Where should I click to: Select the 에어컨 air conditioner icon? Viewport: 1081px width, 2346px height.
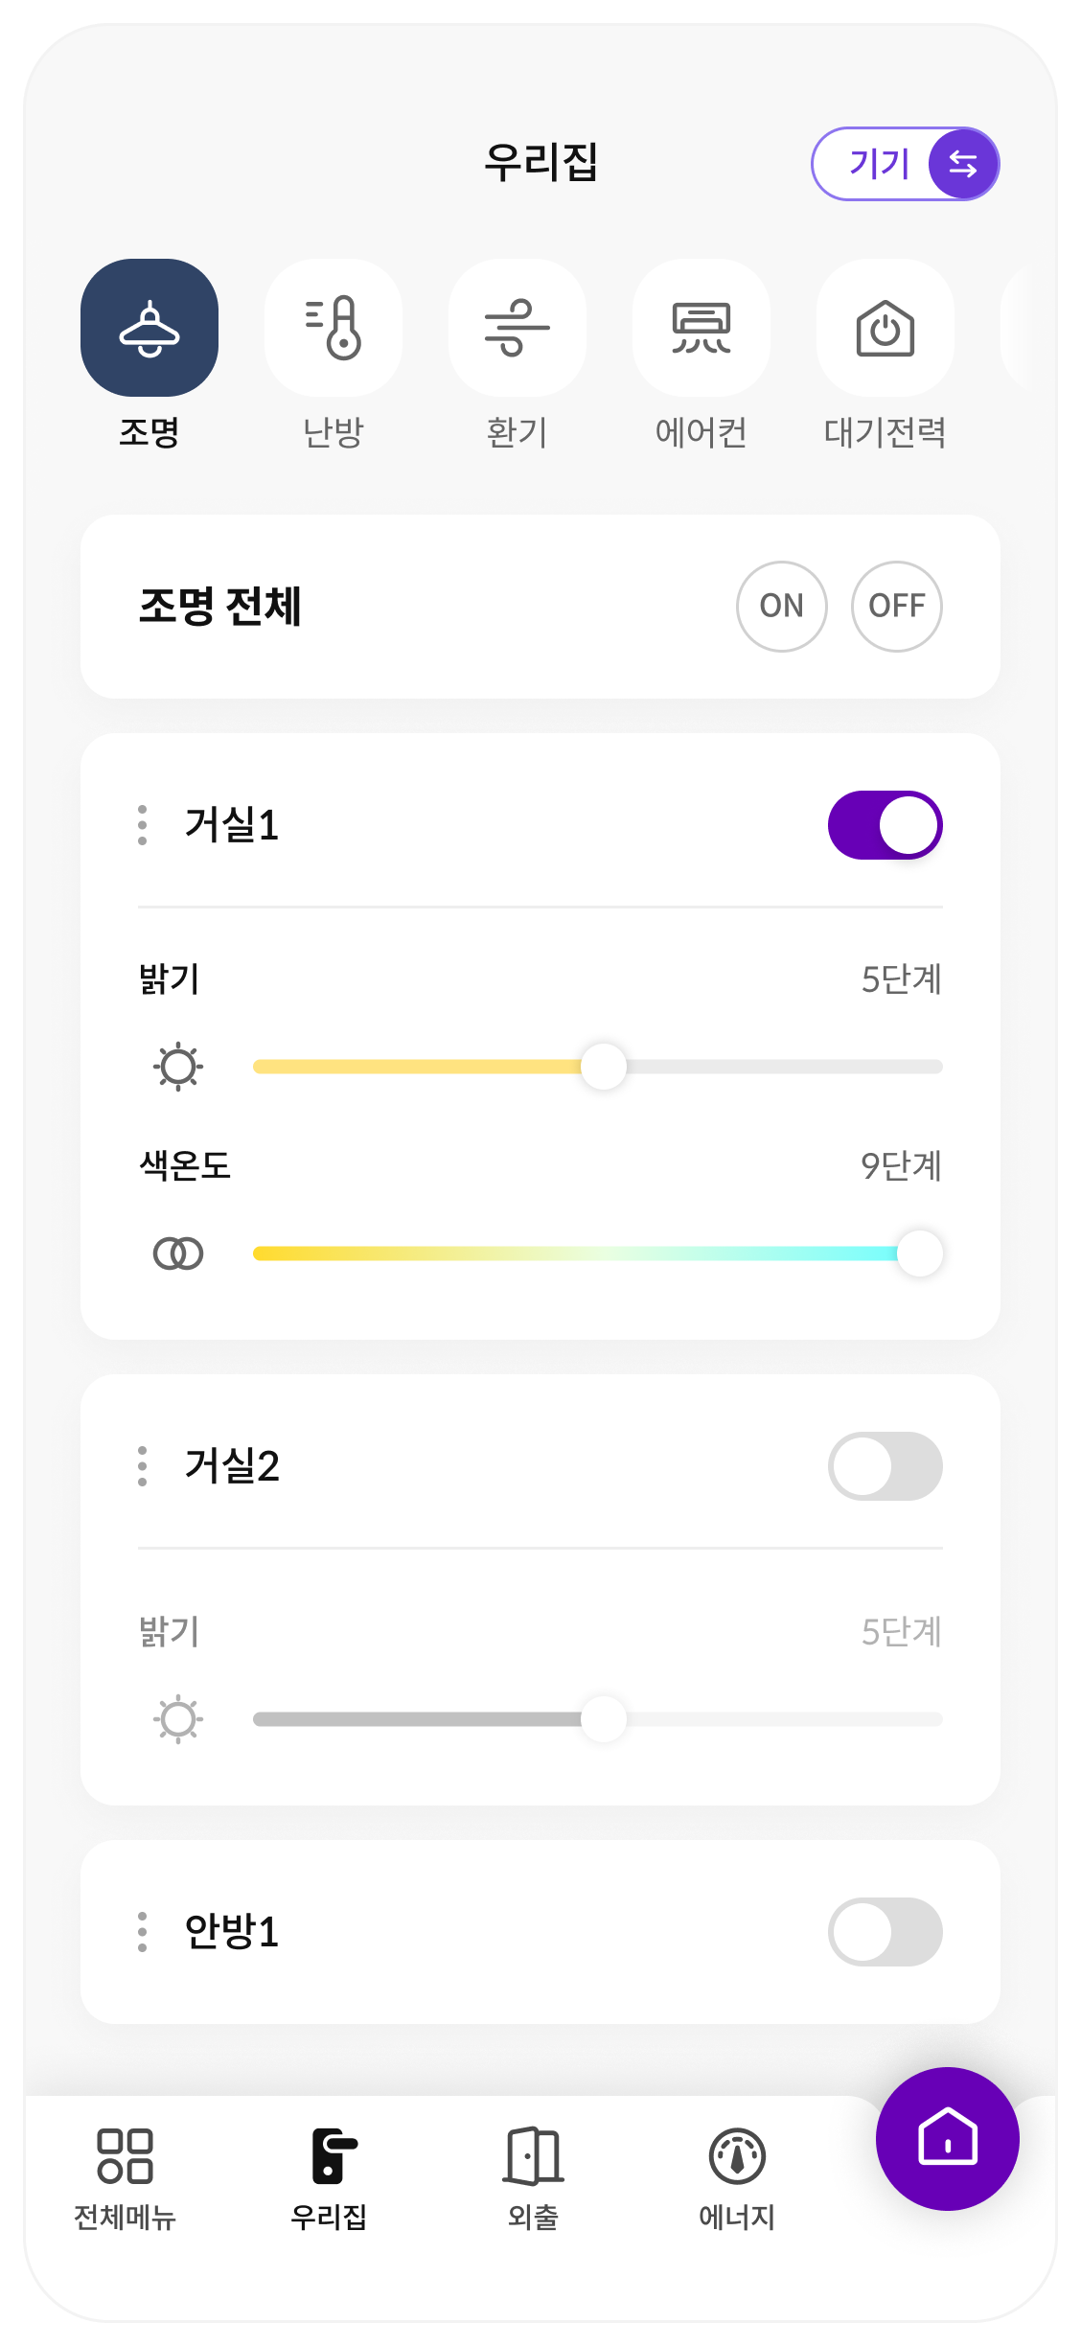701,328
